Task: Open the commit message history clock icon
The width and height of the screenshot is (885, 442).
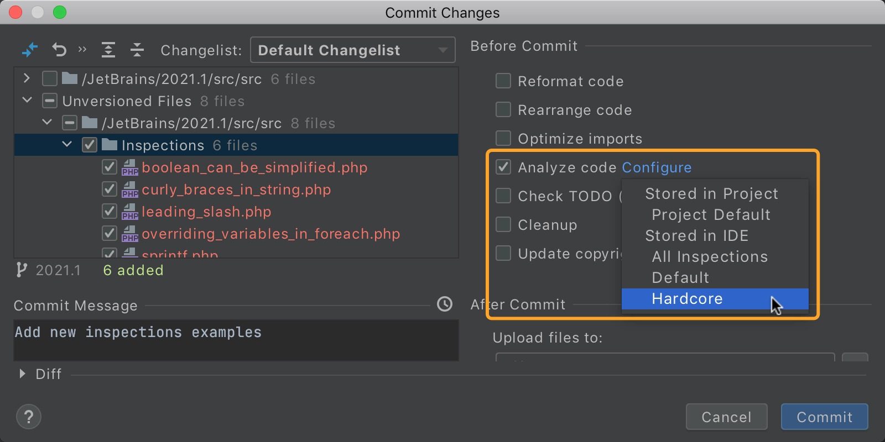Action: pos(445,304)
